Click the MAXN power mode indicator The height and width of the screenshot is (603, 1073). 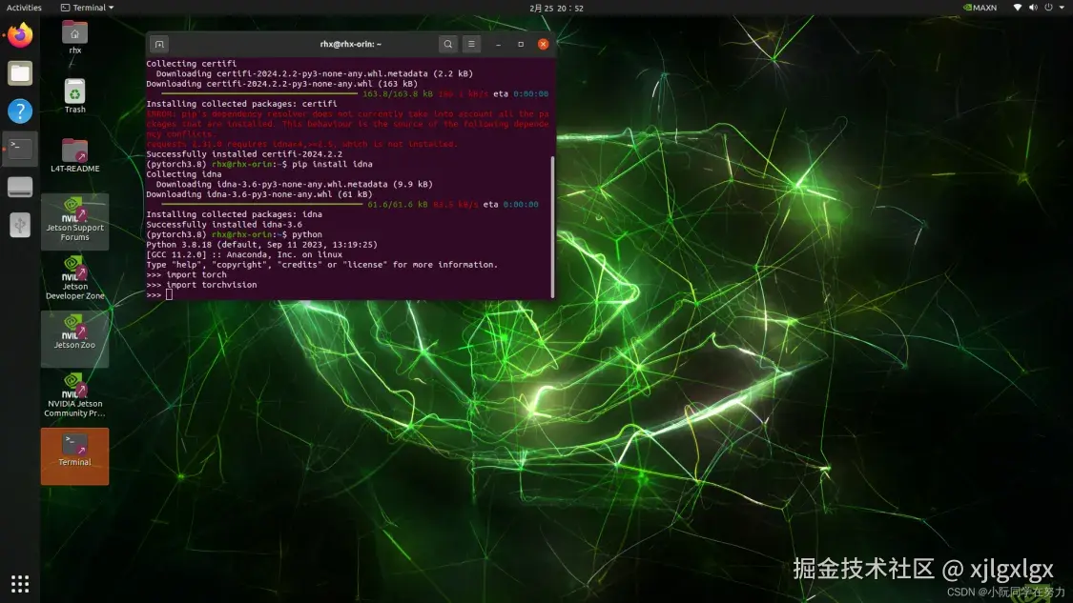[x=980, y=8]
